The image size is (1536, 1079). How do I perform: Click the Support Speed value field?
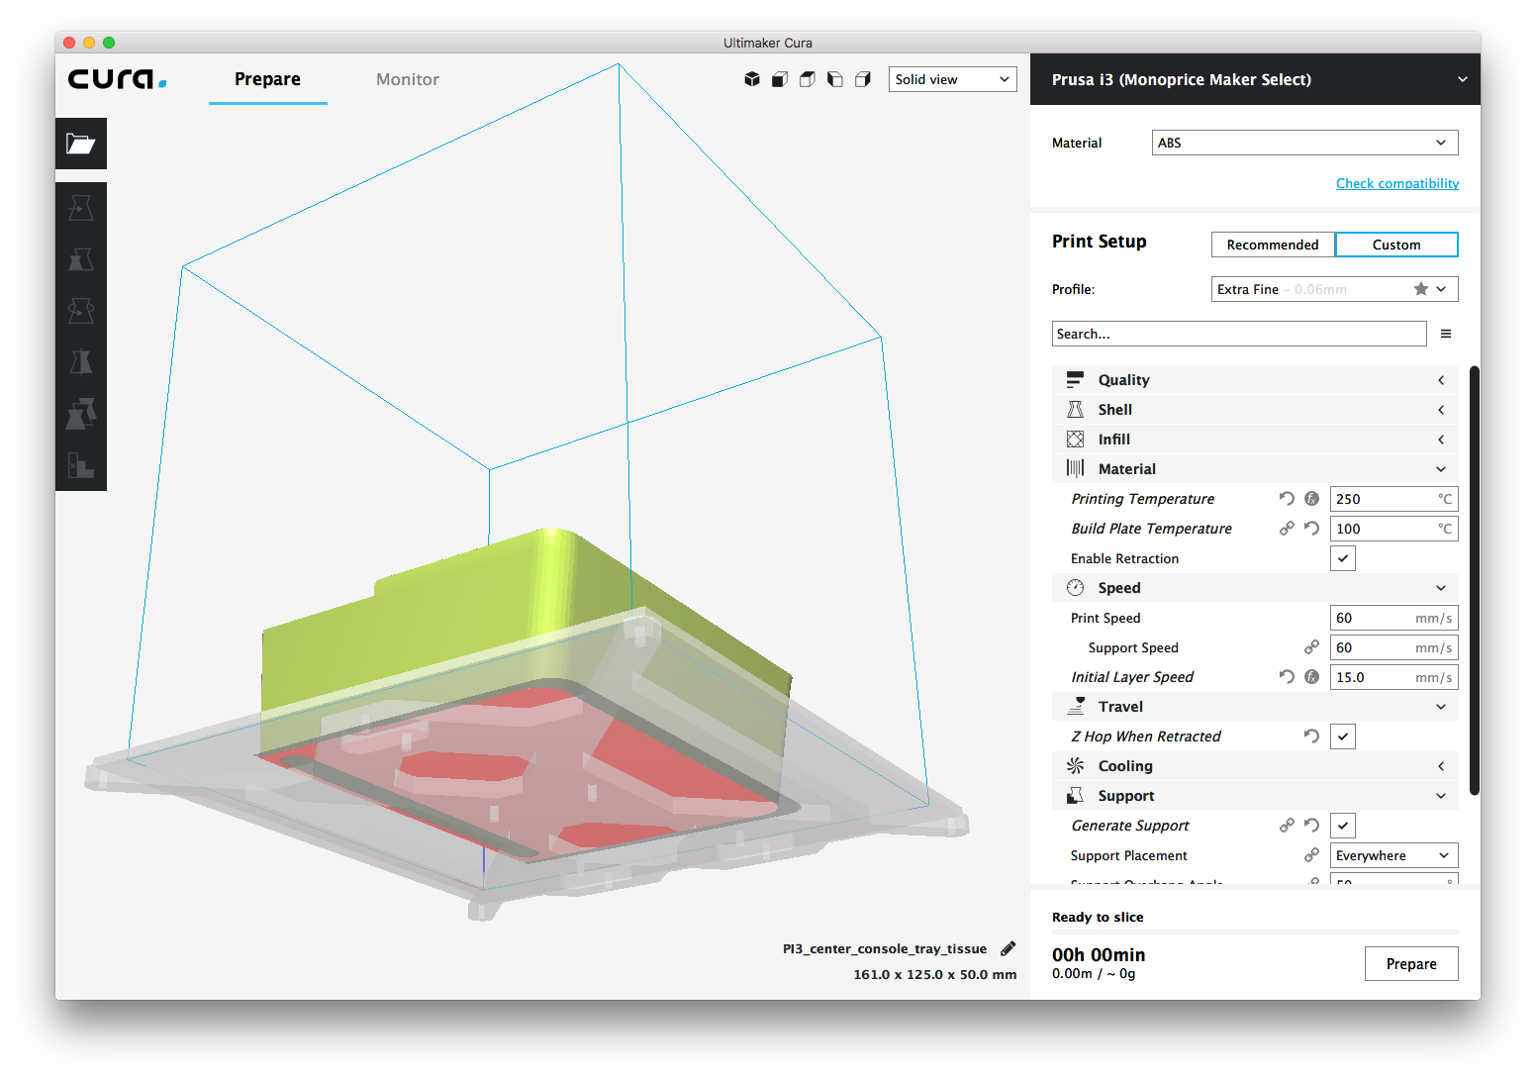(1393, 647)
